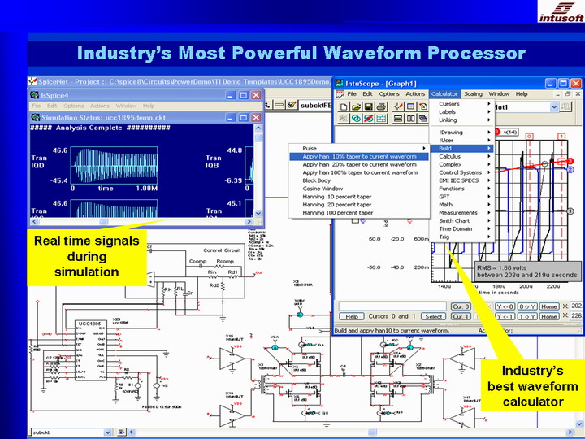Expand the Pulse submenu entry

(359, 148)
